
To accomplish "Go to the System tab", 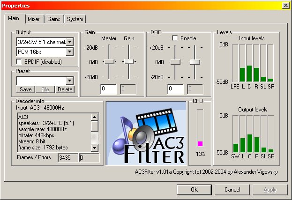I will coord(75,19).
